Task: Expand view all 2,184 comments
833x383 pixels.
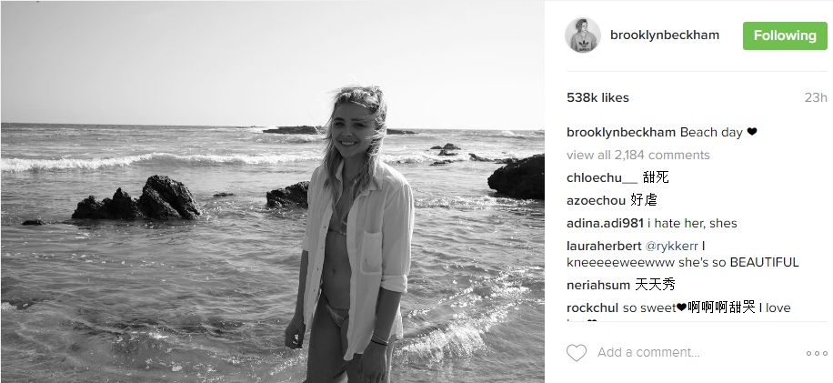Action: click(638, 156)
